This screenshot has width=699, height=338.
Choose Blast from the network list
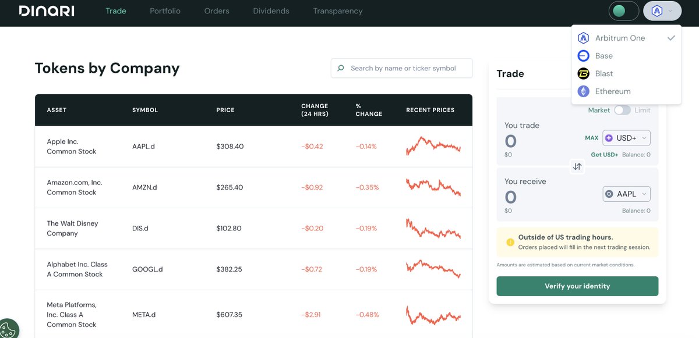(626, 73)
